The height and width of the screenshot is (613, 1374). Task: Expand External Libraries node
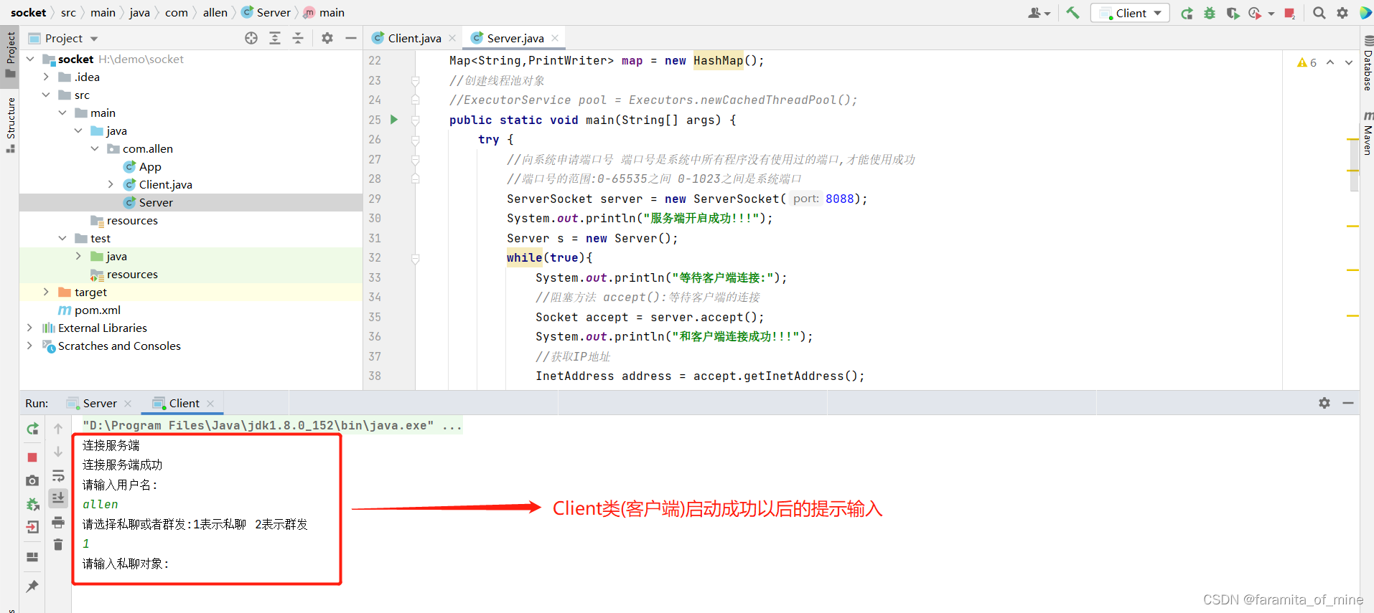pyautogui.click(x=29, y=328)
